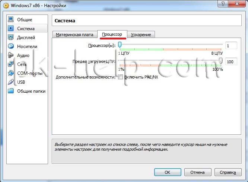Click the Носители disc icon
The height and width of the screenshot is (182, 248).
coord(11,46)
